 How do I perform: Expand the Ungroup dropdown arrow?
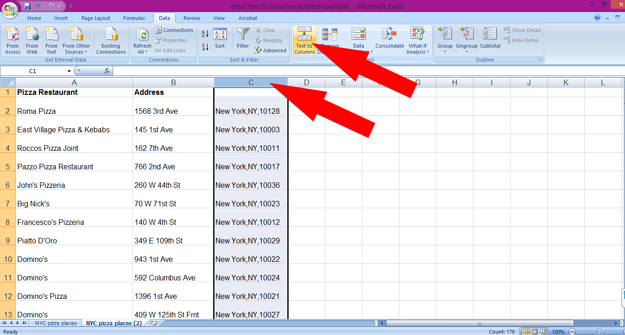pyautogui.click(x=467, y=51)
